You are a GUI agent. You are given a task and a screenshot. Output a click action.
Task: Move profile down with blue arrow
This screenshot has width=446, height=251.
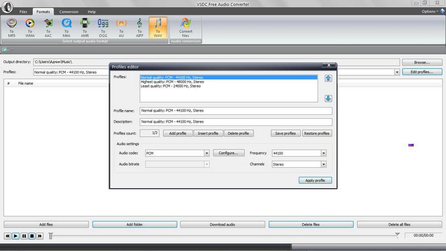328,99
